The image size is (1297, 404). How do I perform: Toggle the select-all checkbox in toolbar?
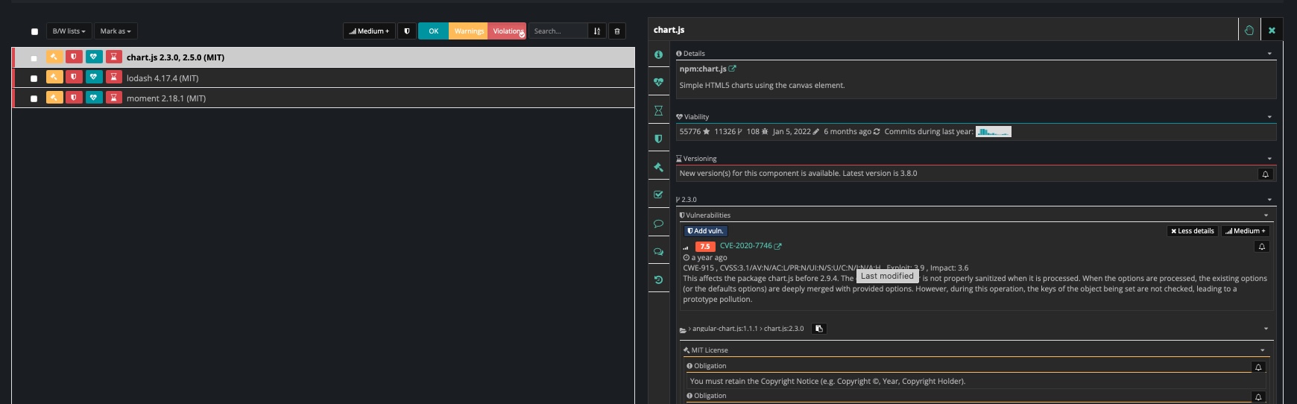coord(34,31)
